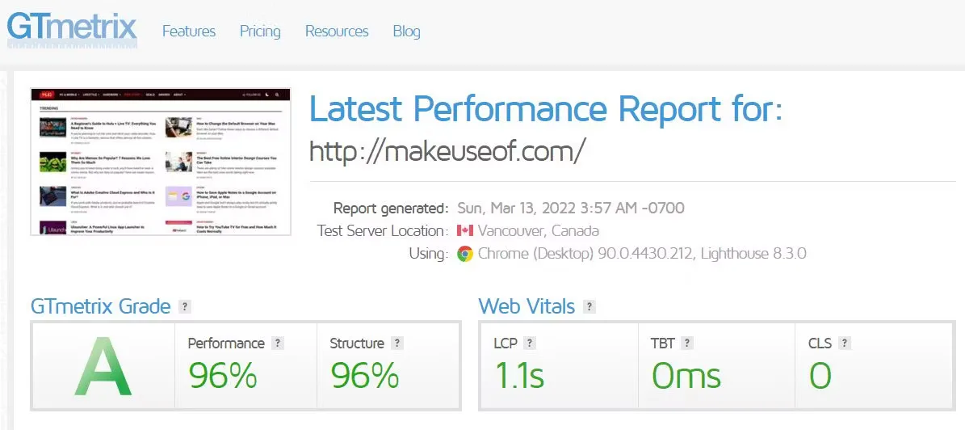The width and height of the screenshot is (965, 430).
Task: Click the Canada flag icon
Action: coord(464,230)
